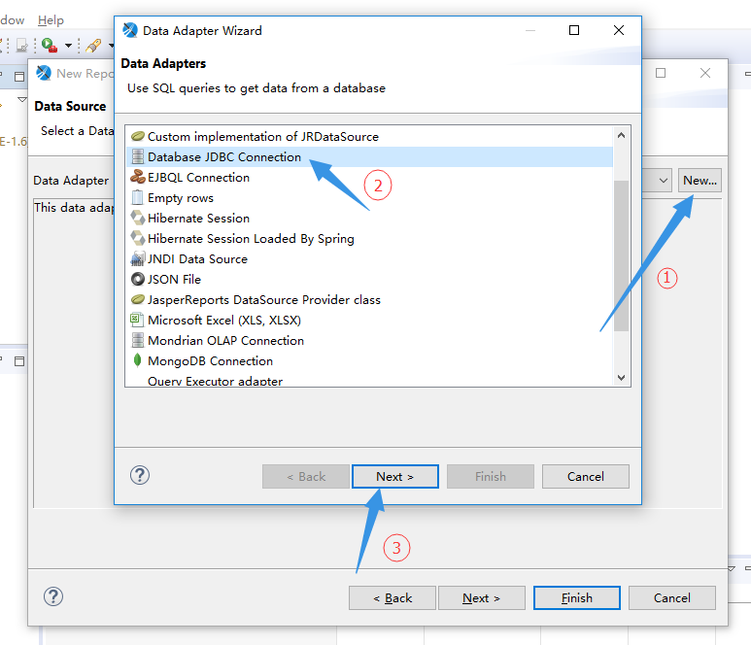This screenshot has width=751, height=645.
Task: Choose JNDI Data Source adapter
Action: coord(370,259)
